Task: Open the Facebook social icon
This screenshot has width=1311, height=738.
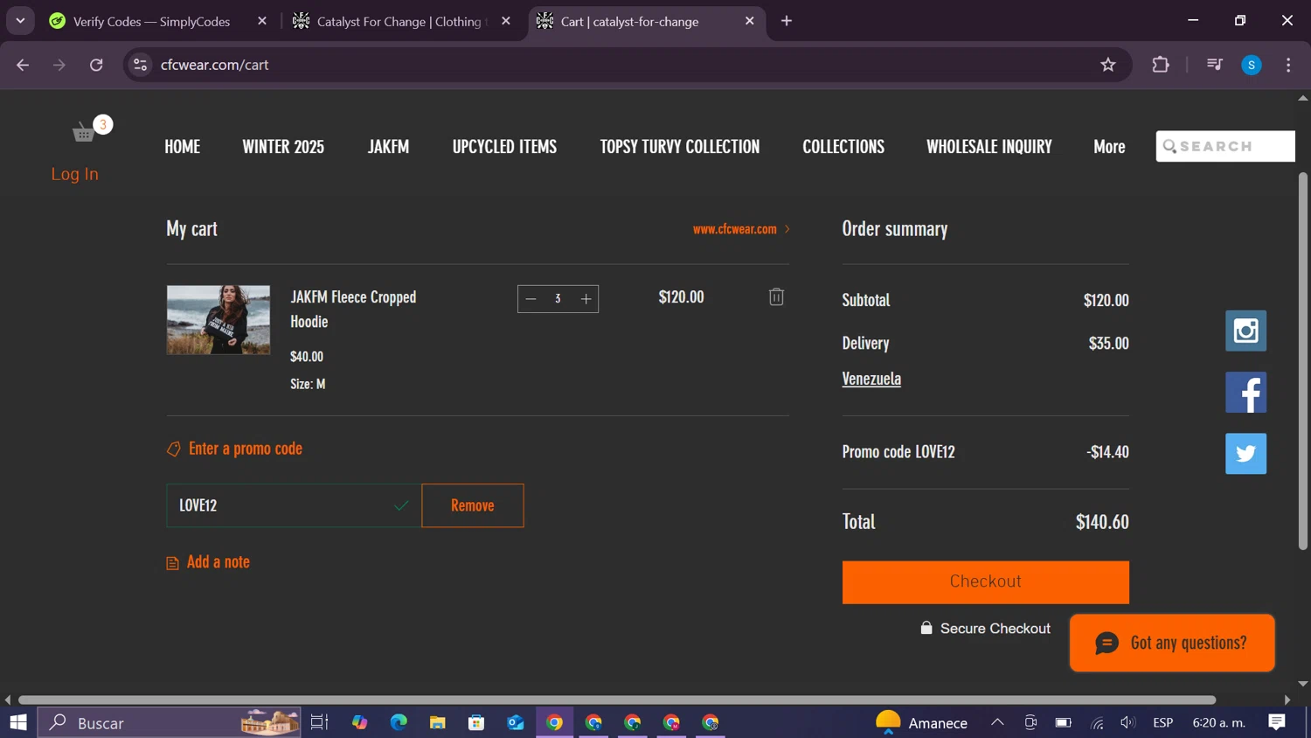Action: click(x=1245, y=393)
